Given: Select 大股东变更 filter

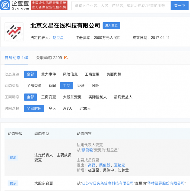Looking at the screenshot, I should (72, 97).
